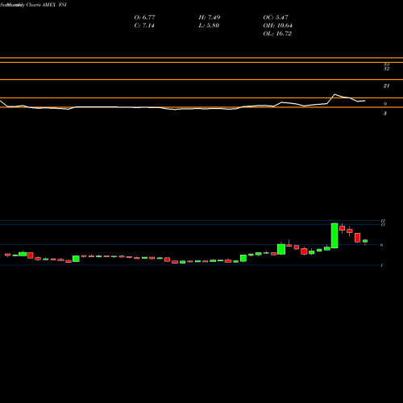Viewport: 403px width, 403px height.
Task: Click the "OC: 5.47" reading
Action: tap(276, 18)
